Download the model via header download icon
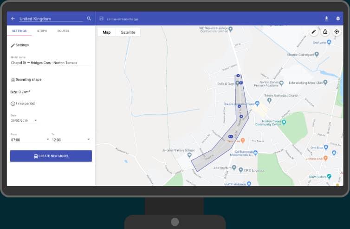This screenshot has height=229, width=350. 326,19
